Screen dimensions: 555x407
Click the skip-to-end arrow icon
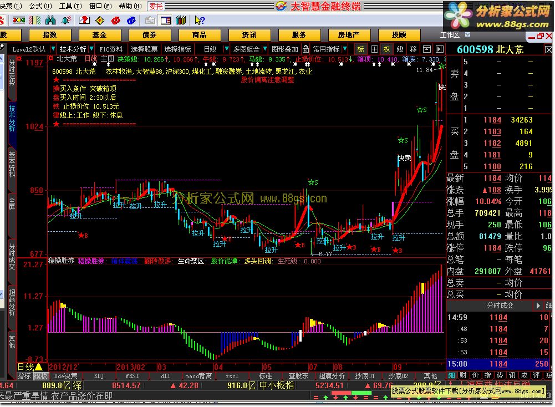tap(440, 49)
